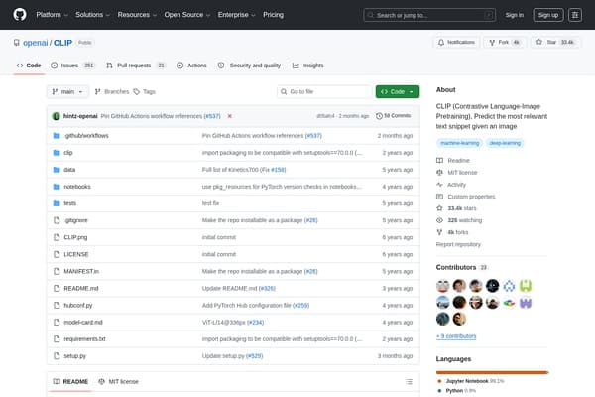Show the + 9 contributors link
This screenshot has height=397, width=595.
(x=456, y=336)
